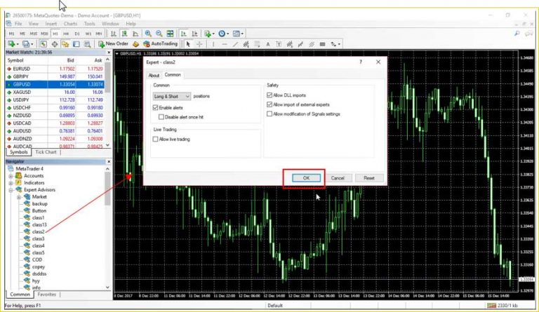Select the equidistant channel tool
This screenshot has width=539, height=312.
[x=246, y=44]
